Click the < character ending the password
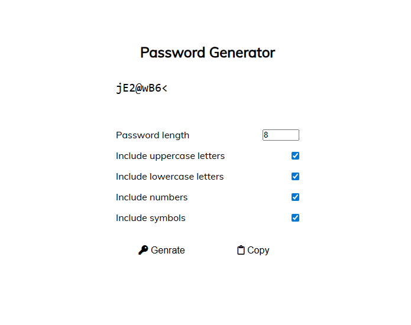 [x=164, y=89]
